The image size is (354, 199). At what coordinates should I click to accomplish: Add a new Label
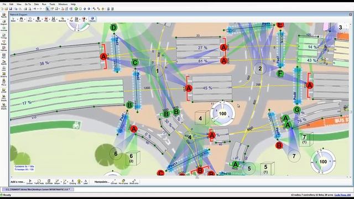coord(86,182)
